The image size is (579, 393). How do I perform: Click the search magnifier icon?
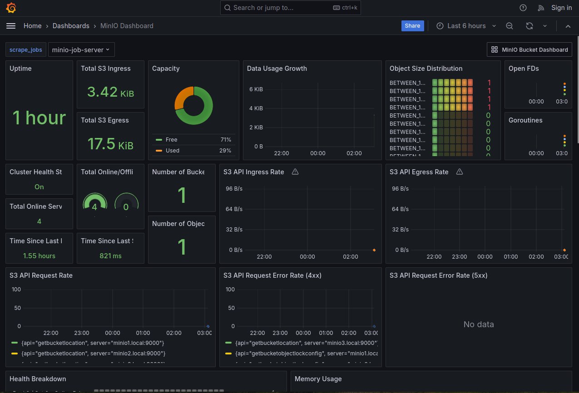227,8
